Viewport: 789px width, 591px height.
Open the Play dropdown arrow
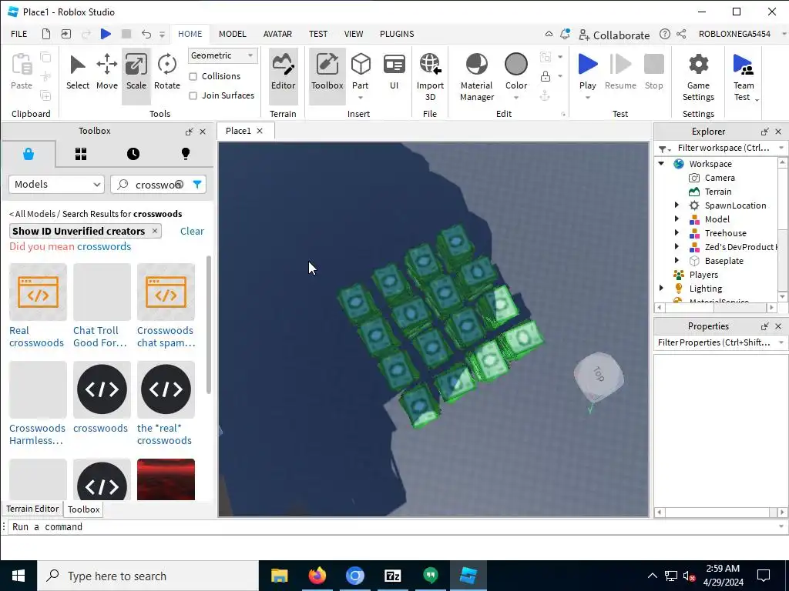(587, 98)
